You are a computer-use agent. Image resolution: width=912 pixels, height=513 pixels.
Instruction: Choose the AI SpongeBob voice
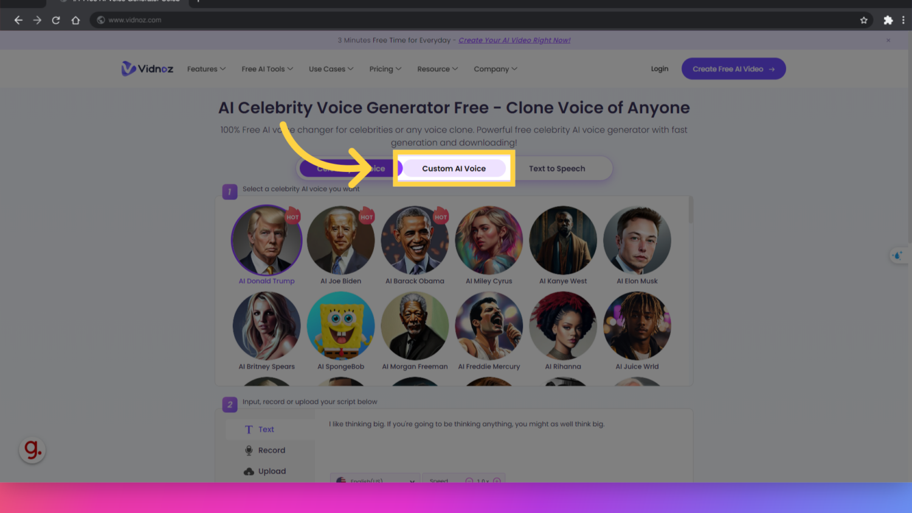[x=340, y=326]
